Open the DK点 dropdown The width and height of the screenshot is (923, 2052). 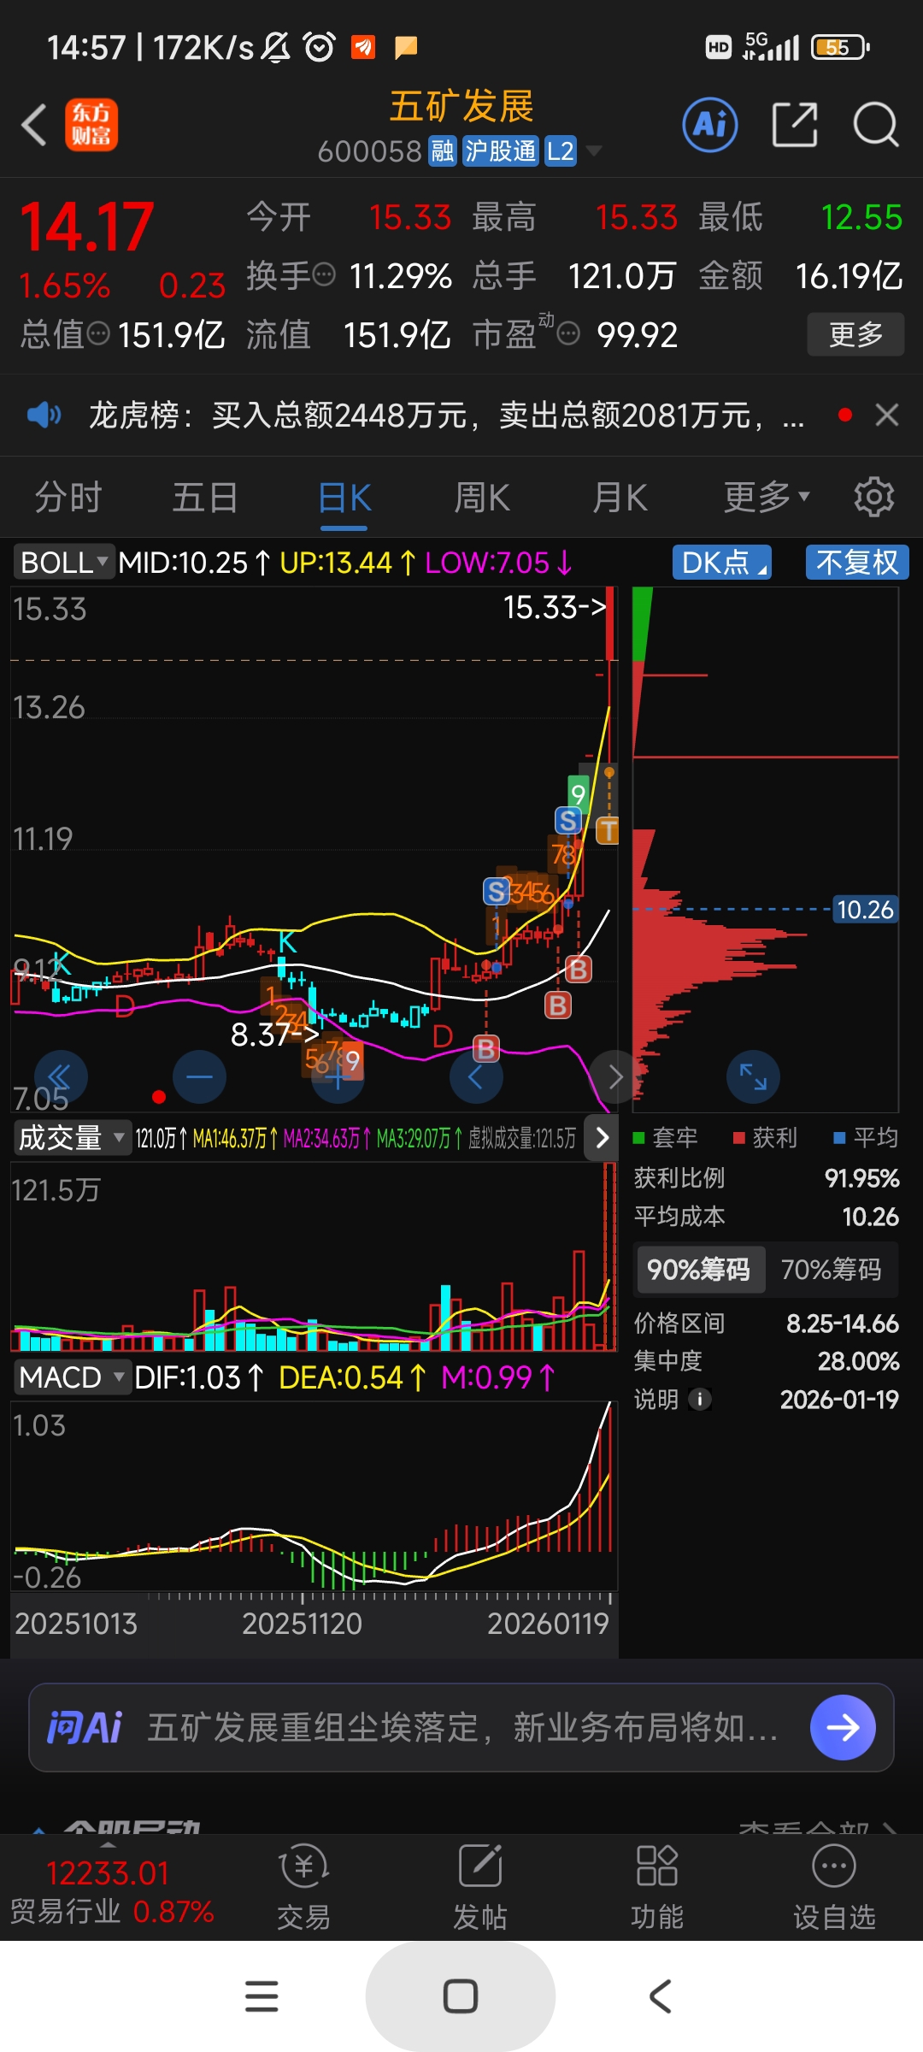pos(722,563)
